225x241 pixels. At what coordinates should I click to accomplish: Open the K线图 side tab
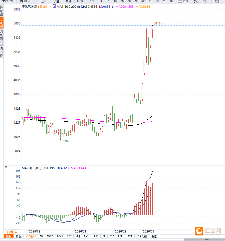pos(1,23)
